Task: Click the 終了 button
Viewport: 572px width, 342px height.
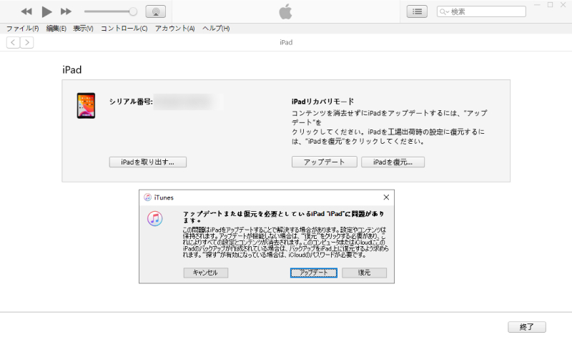Action: [x=527, y=327]
